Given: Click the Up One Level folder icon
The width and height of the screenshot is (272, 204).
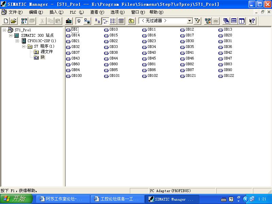Looking at the screenshot, I should coord(131,21).
